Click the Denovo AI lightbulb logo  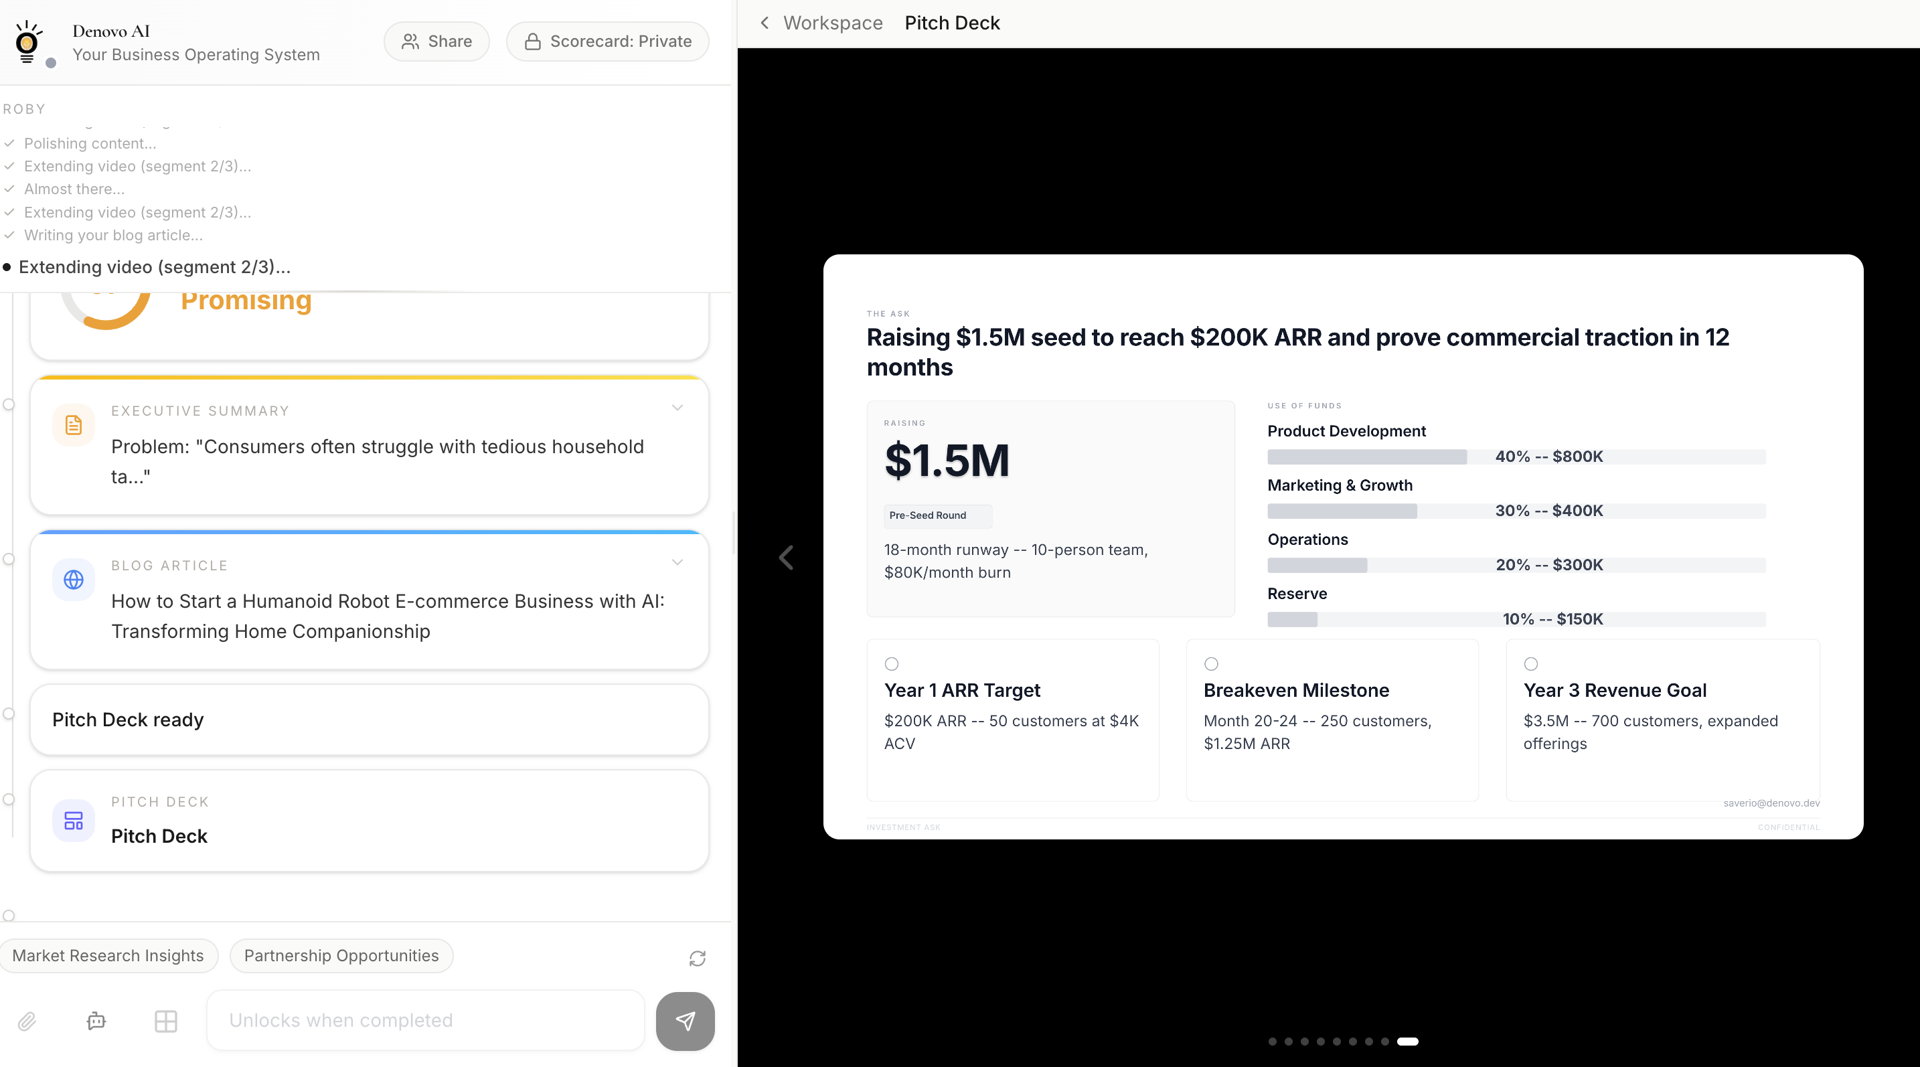tap(28, 42)
